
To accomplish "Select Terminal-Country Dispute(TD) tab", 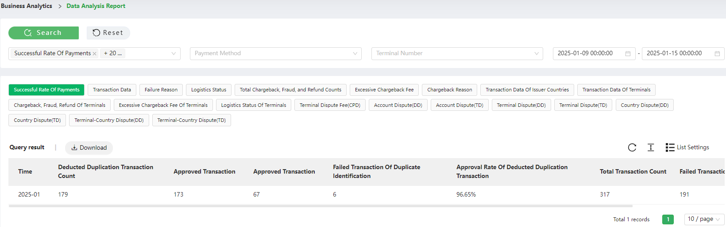I will click(x=191, y=120).
